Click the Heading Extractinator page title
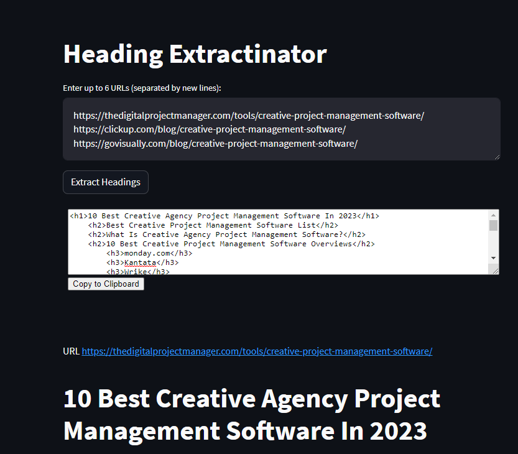The width and height of the screenshot is (518, 454). coord(195,54)
